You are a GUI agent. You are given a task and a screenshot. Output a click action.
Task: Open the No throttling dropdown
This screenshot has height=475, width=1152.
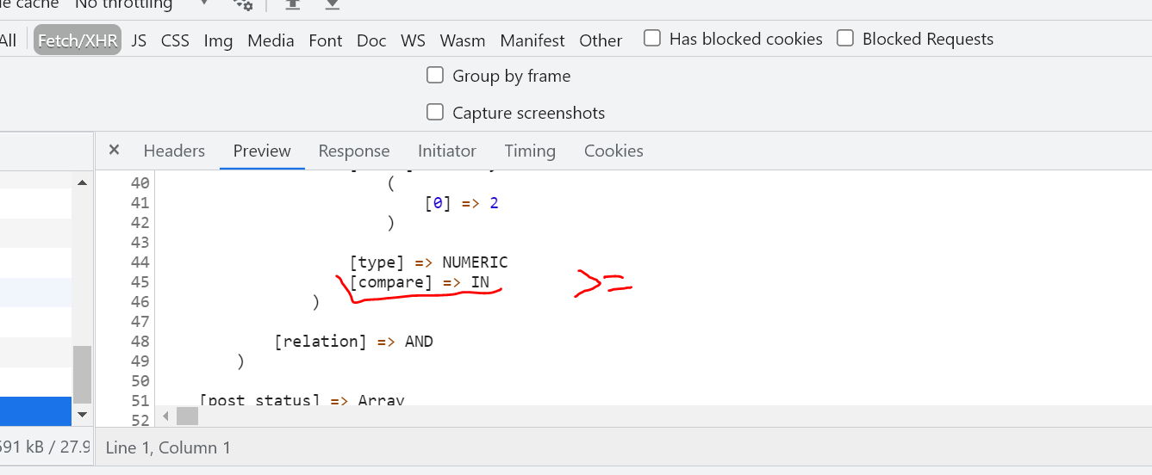[142, 4]
